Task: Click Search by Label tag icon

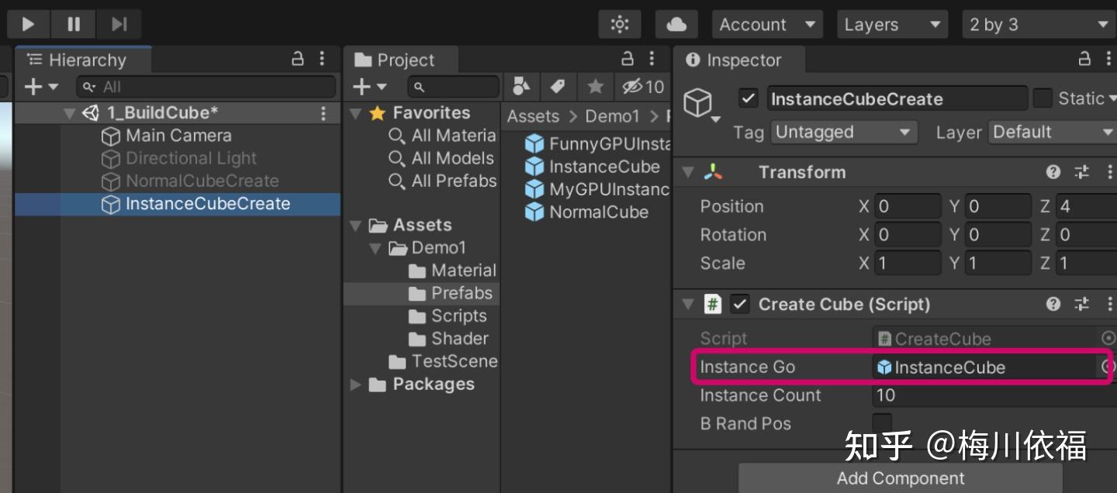Action: (x=557, y=86)
